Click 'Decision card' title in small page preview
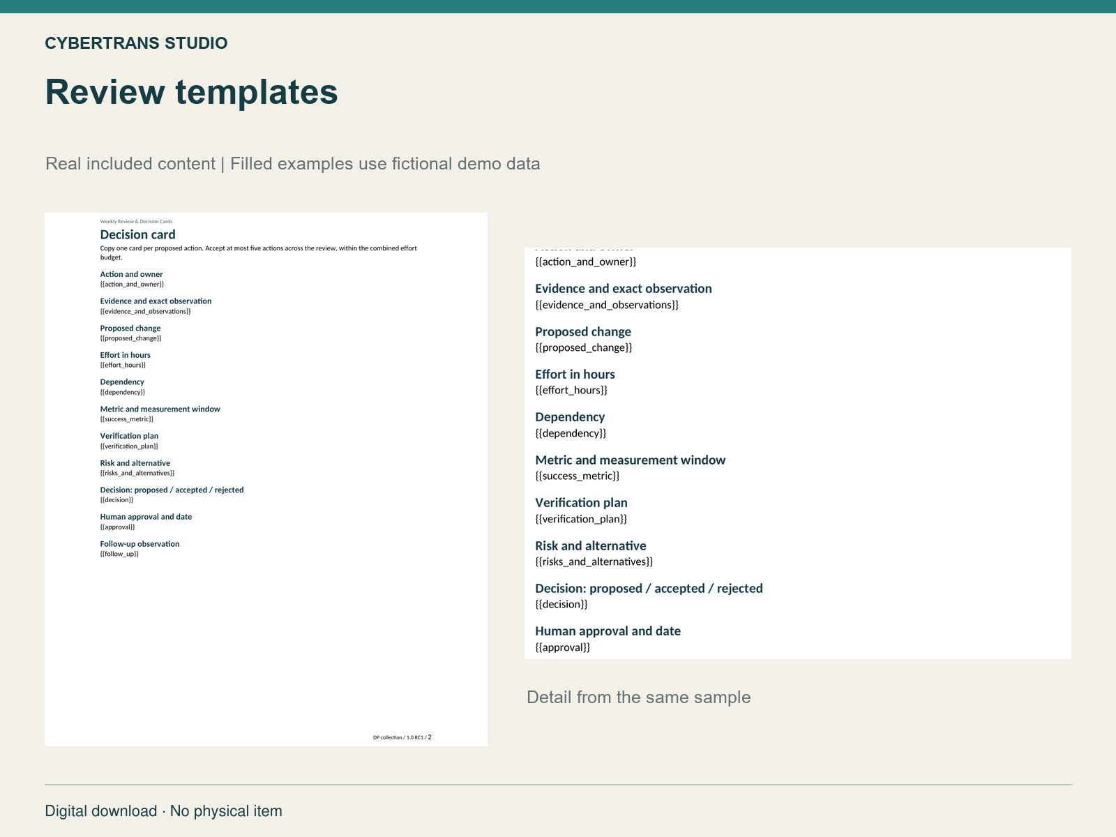Screen dimensions: 1116x837 pyautogui.click(x=137, y=234)
